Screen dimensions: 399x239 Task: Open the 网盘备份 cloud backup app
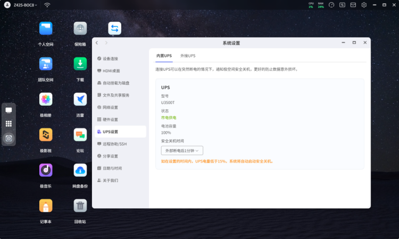point(80,170)
